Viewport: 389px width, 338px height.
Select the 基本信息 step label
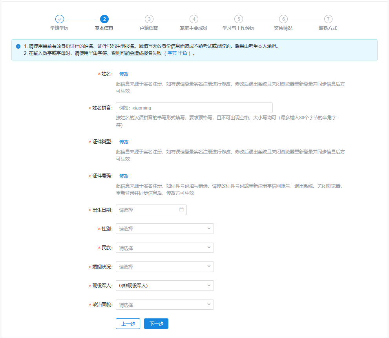104,28
